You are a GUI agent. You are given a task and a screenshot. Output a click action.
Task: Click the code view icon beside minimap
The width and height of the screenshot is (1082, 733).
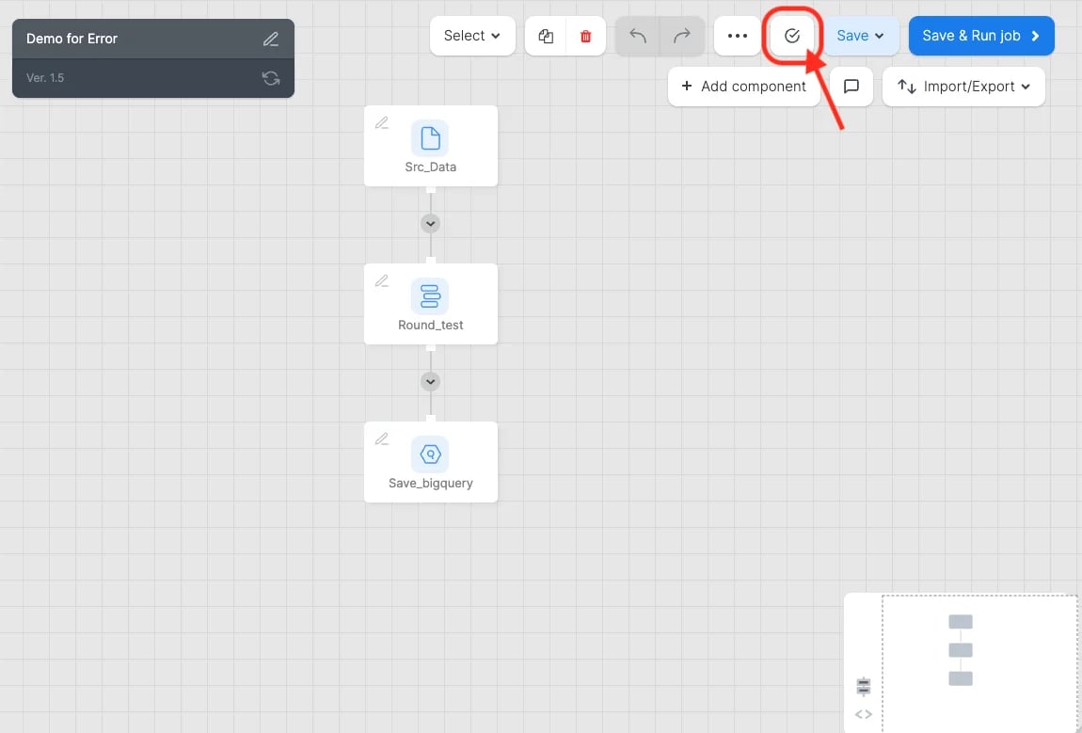(864, 714)
